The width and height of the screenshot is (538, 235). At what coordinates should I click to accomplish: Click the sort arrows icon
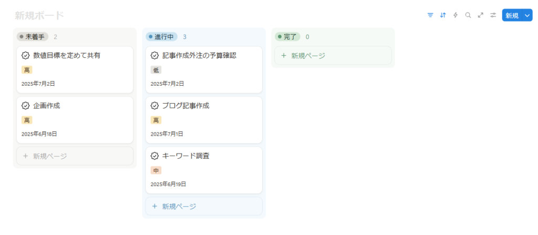click(443, 15)
